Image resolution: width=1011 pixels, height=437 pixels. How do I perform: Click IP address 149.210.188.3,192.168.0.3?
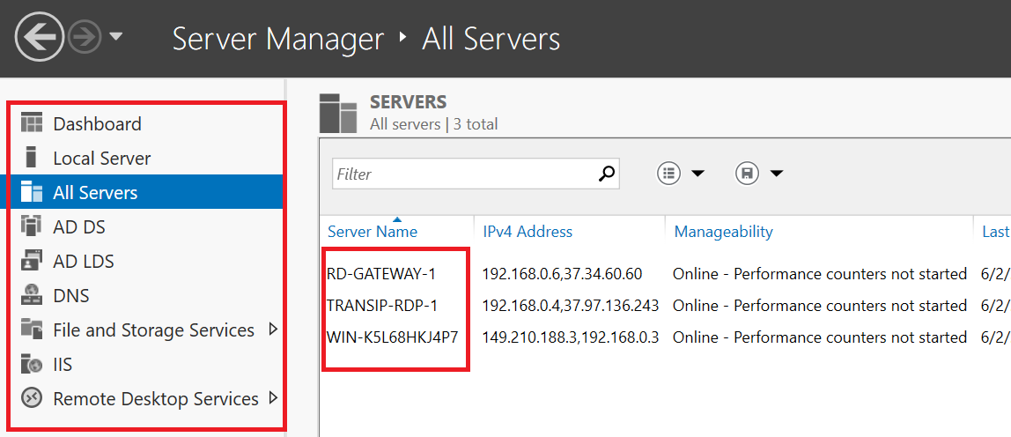pyautogui.click(x=571, y=337)
